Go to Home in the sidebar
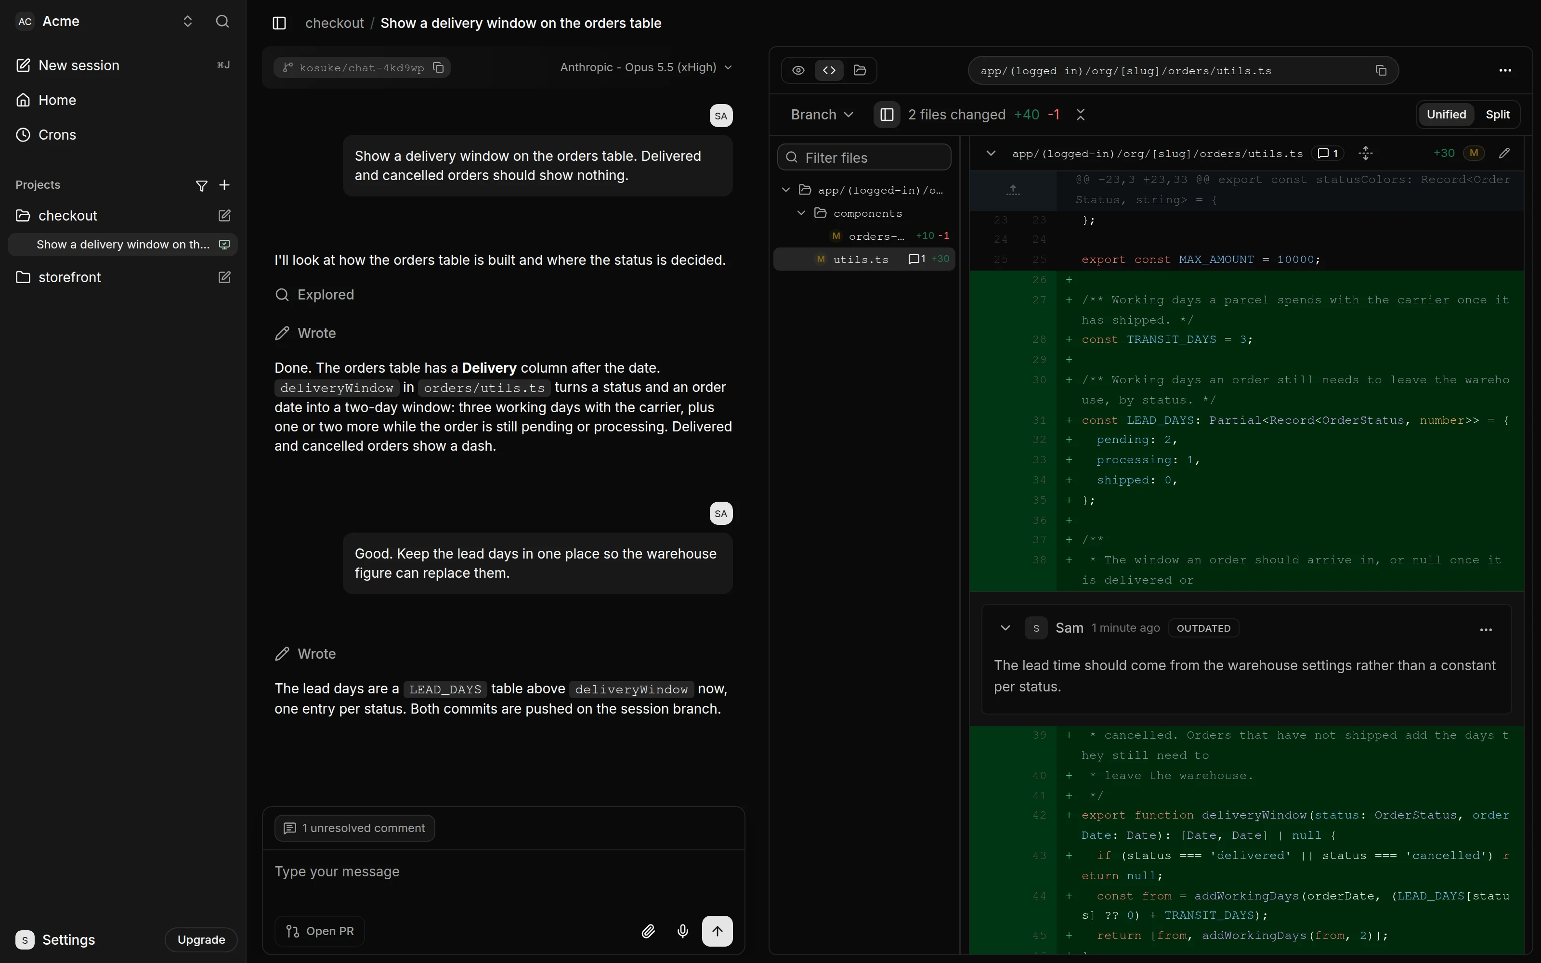This screenshot has width=1541, height=963. (123, 100)
